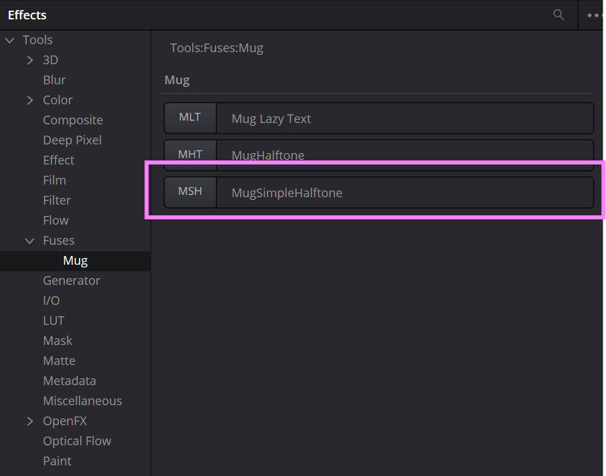Collapse the Tools tree chevron
This screenshot has width=606, height=476.
[x=9, y=40]
